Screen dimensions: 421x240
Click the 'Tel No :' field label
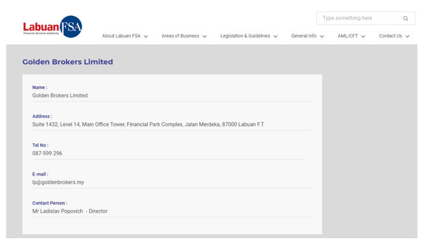(40, 145)
